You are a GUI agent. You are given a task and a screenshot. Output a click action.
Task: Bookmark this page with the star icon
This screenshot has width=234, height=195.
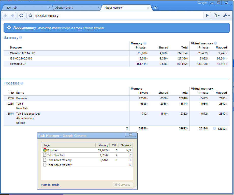[30, 16]
